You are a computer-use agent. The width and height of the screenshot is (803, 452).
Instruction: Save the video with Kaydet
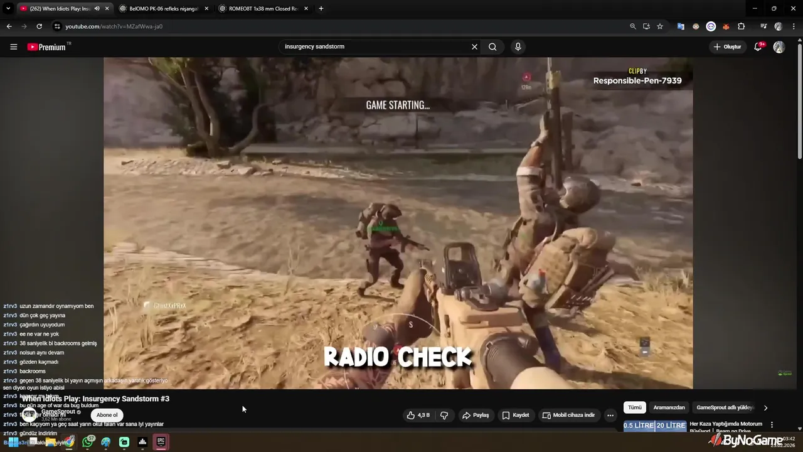click(515, 415)
